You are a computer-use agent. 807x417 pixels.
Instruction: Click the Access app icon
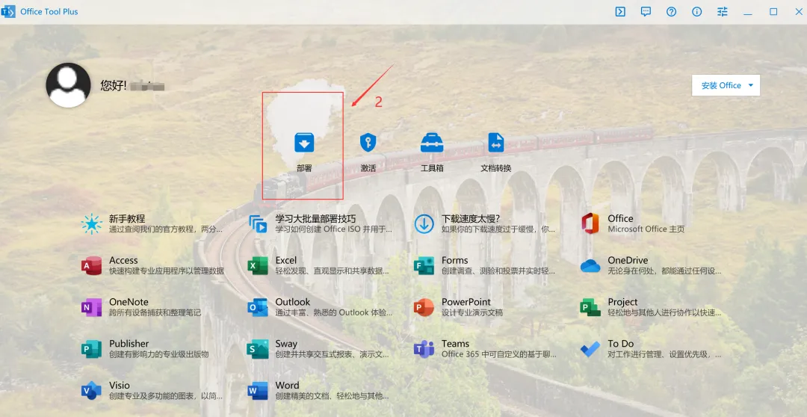[92, 265]
